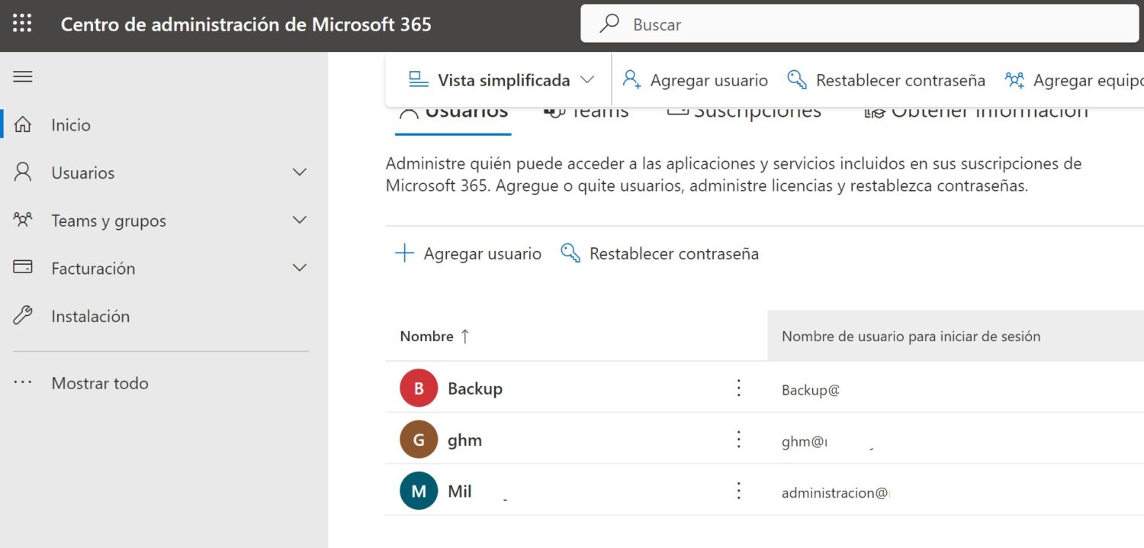Click the Teams y grupos icon
1144x548 pixels.
(23, 221)
